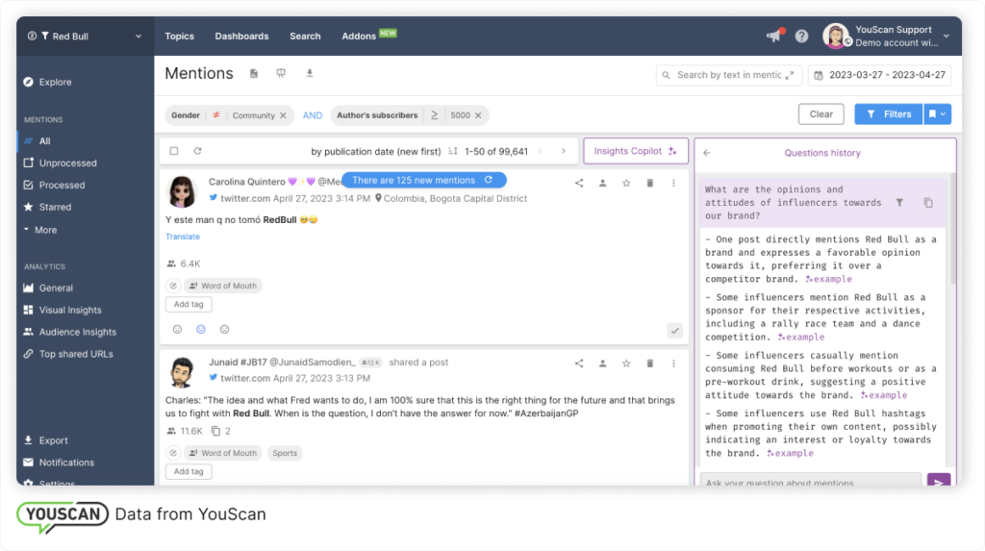Share Junaid #JB17's mention
Viewport: 985px width, 551px height.
[579, 363]
